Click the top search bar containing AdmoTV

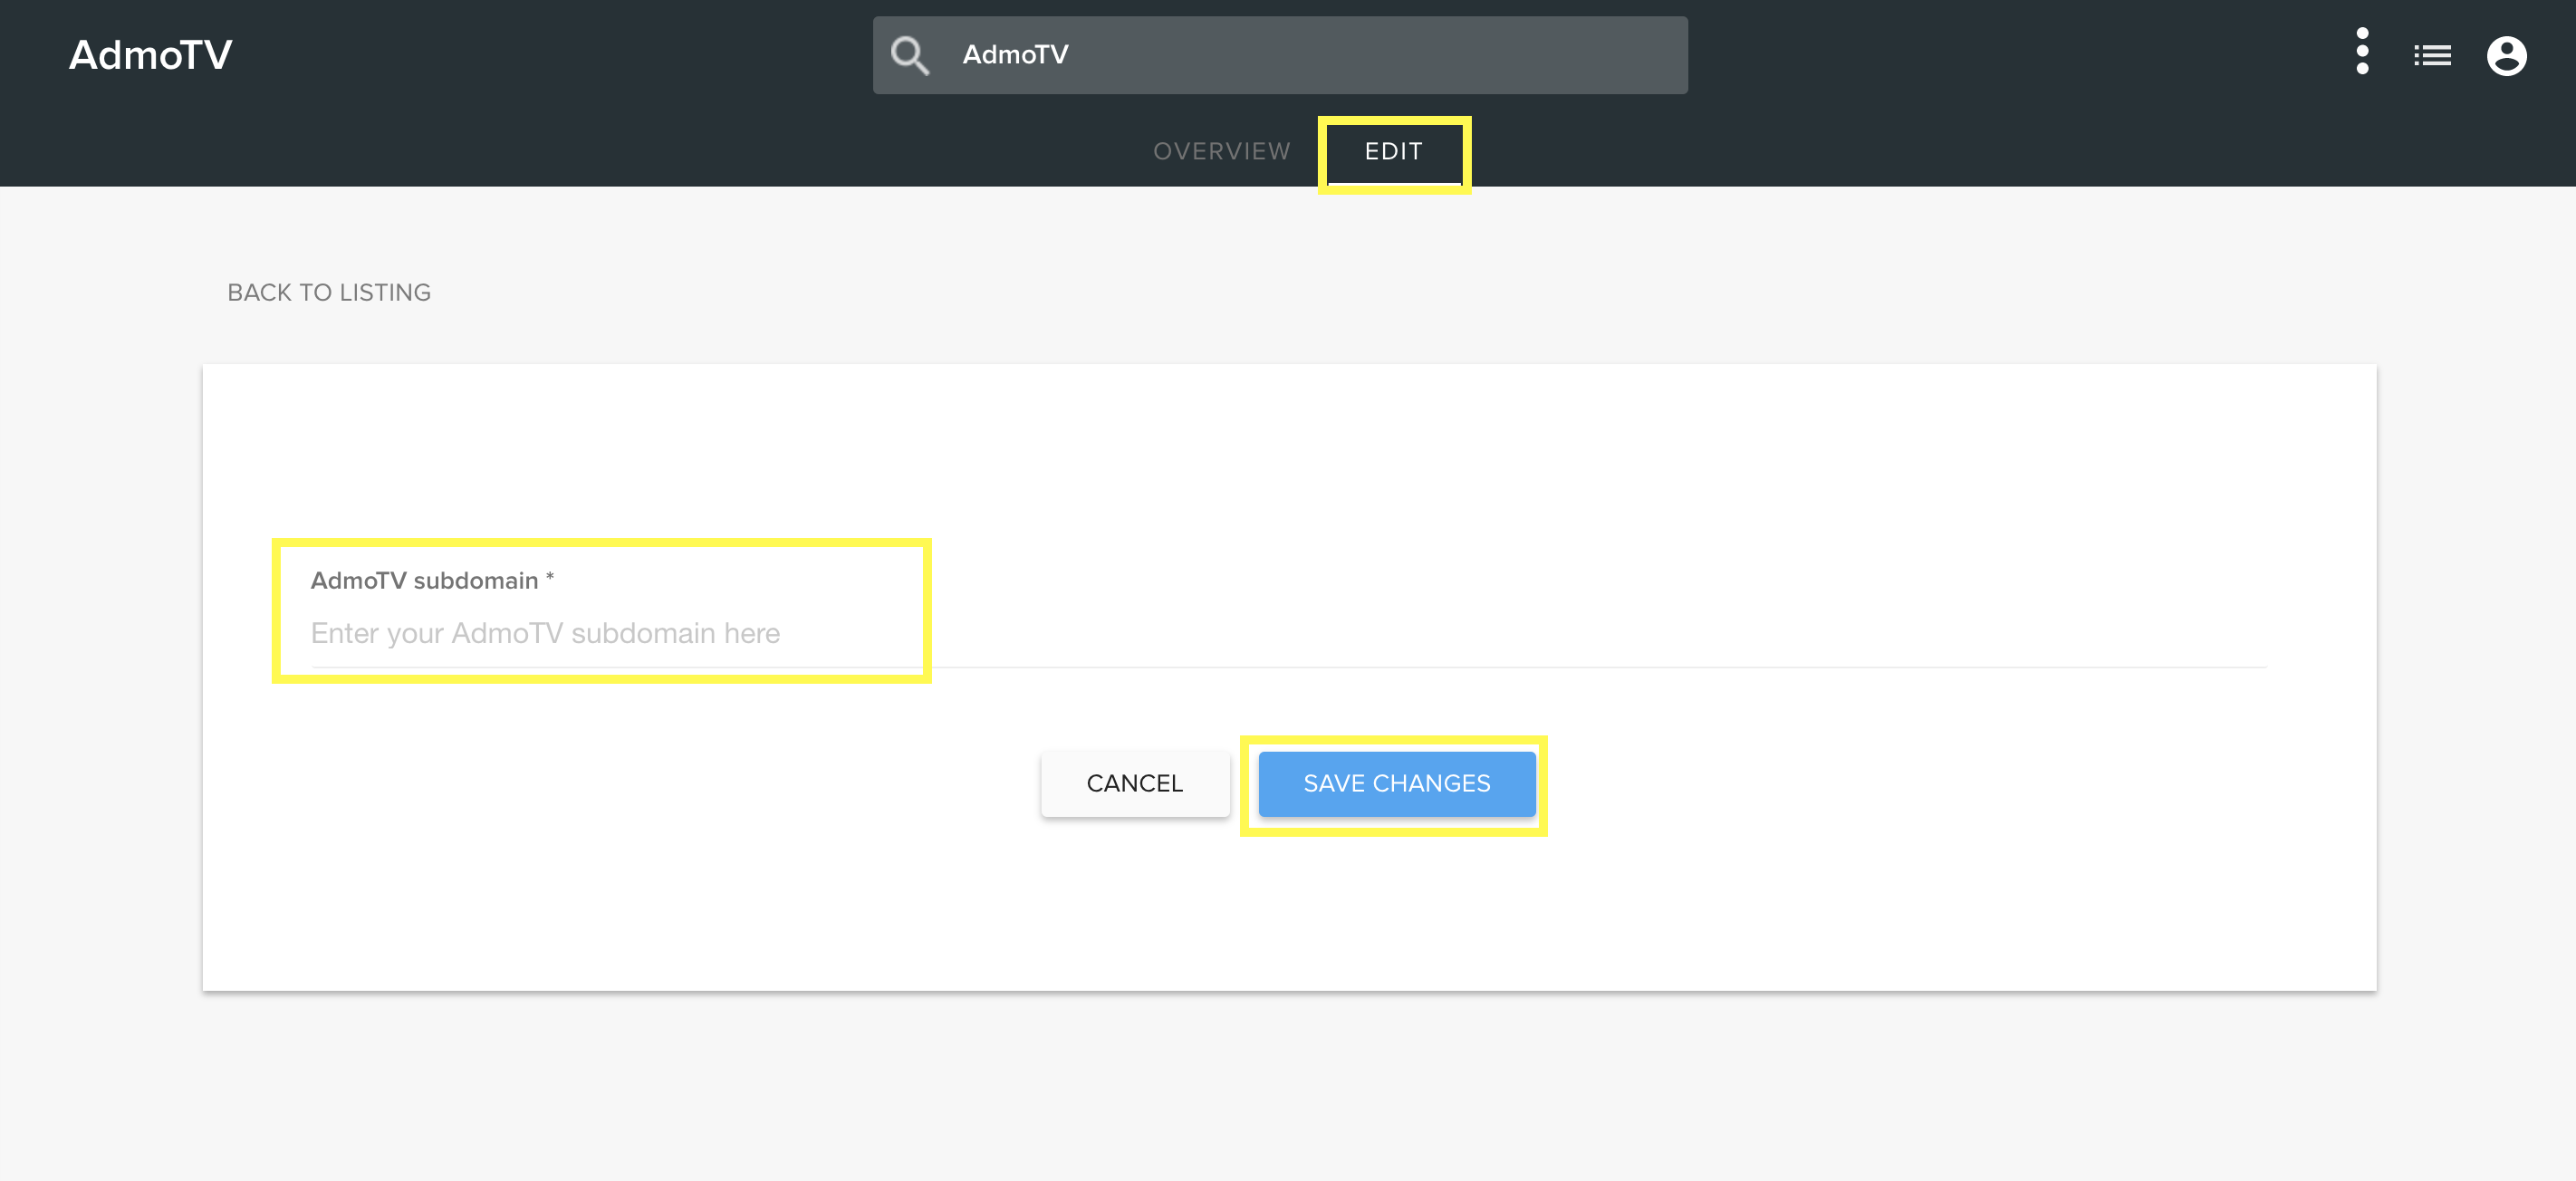[x=1280, y=55]
